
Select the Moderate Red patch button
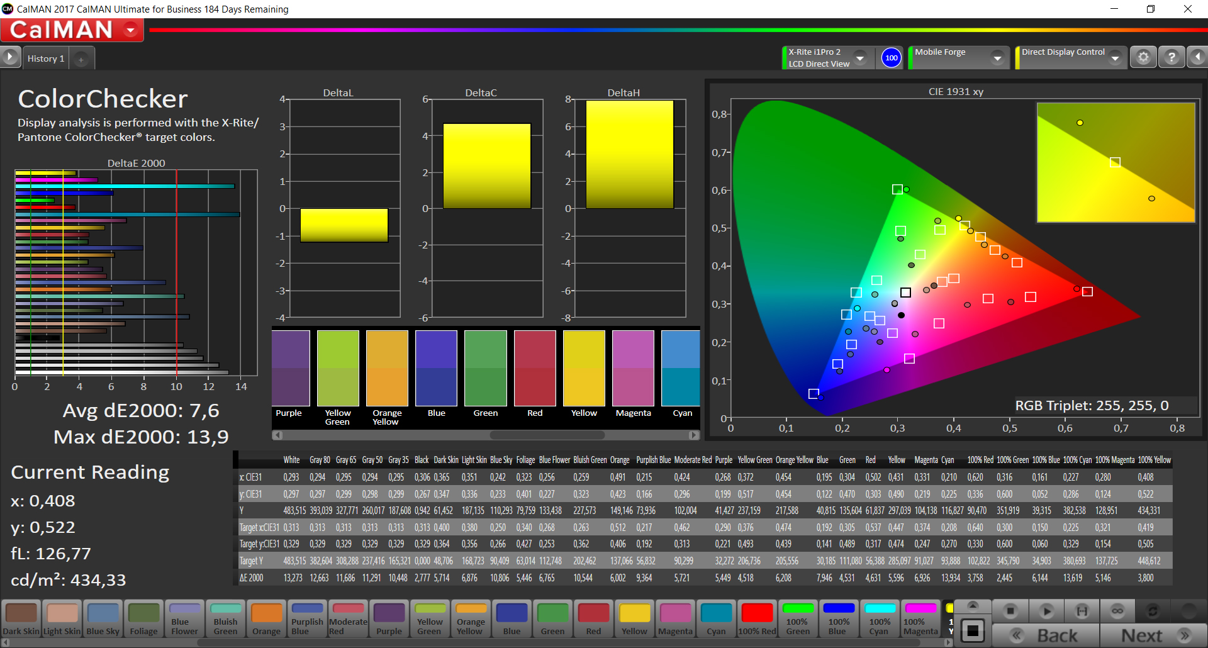coord(348,619)
